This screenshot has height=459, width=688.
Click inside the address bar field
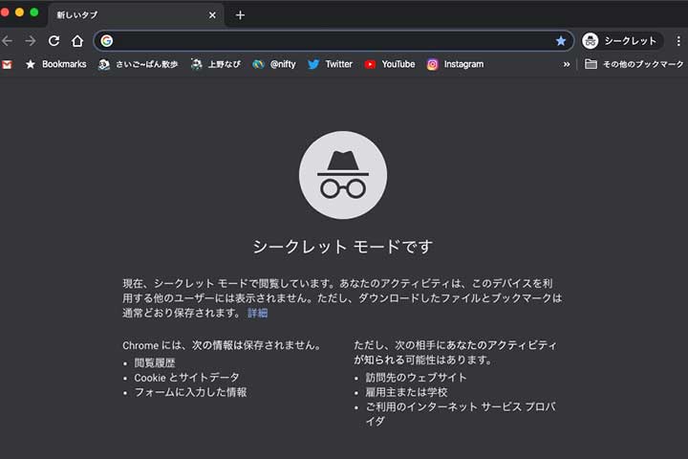(x=333, y=41)
